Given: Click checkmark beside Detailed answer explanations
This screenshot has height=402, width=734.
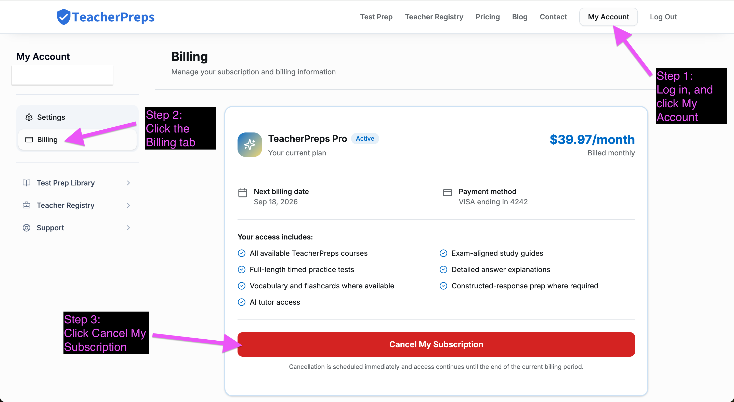Looking at the screenshot, I should 443,270.
